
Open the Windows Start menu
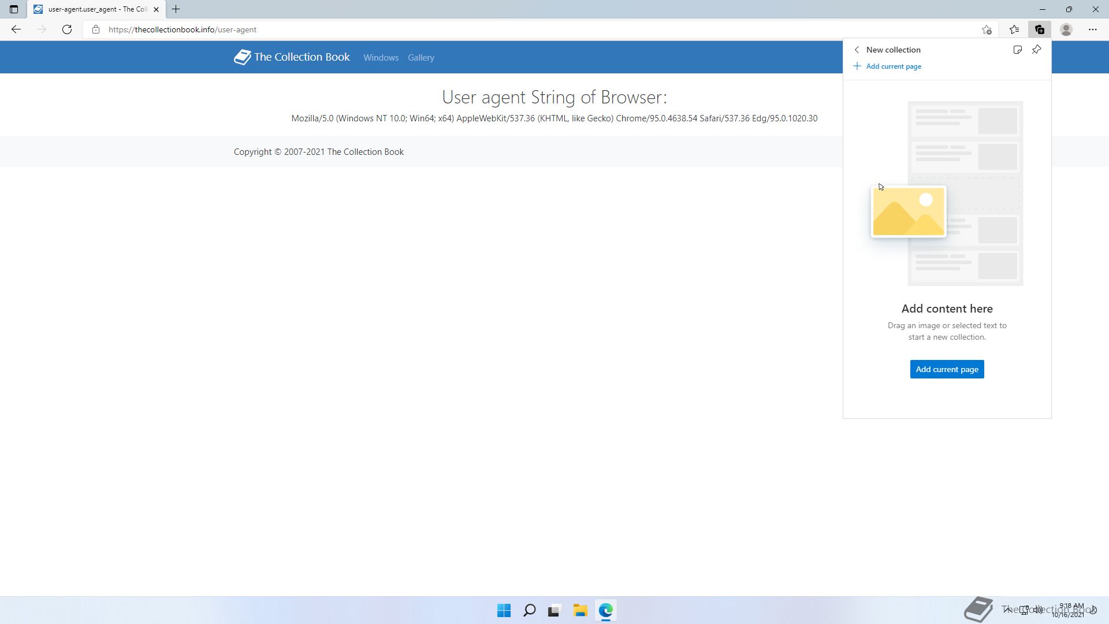[x=504, y=611]
